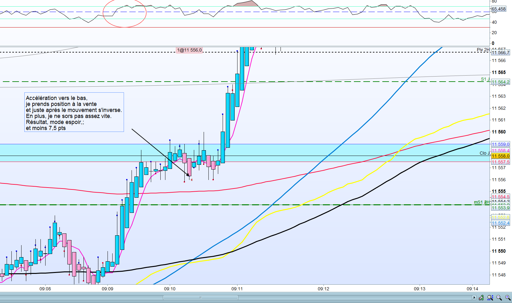Select the order label 1@11 556,0
512x303 pixels.
tap(189, 50)
